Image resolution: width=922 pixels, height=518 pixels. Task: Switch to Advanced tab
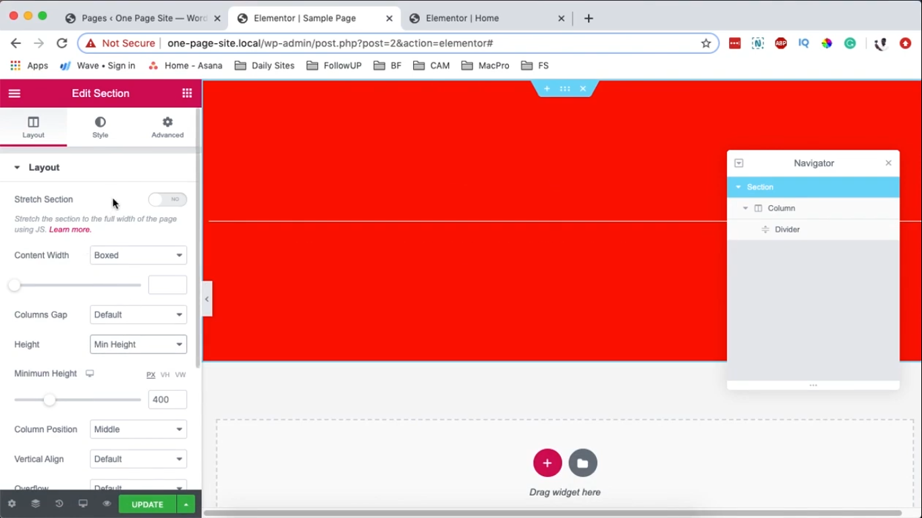click(167, 127)
